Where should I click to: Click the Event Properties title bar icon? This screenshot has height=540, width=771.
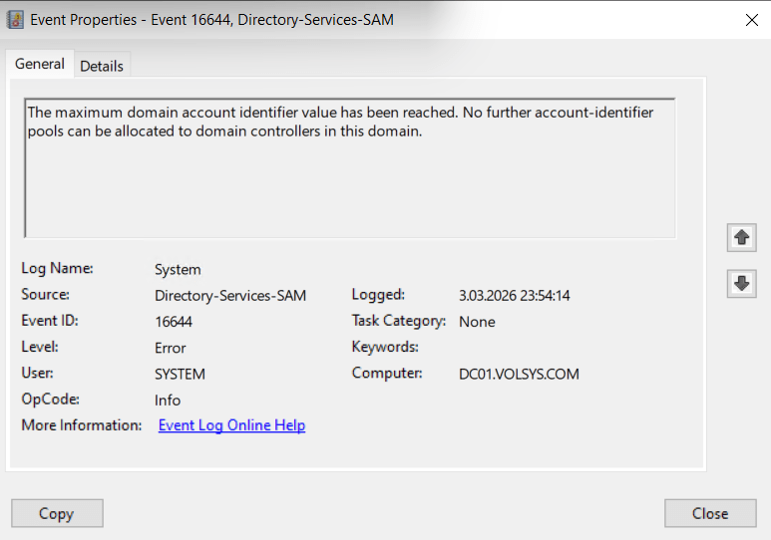tap(16, 20)
